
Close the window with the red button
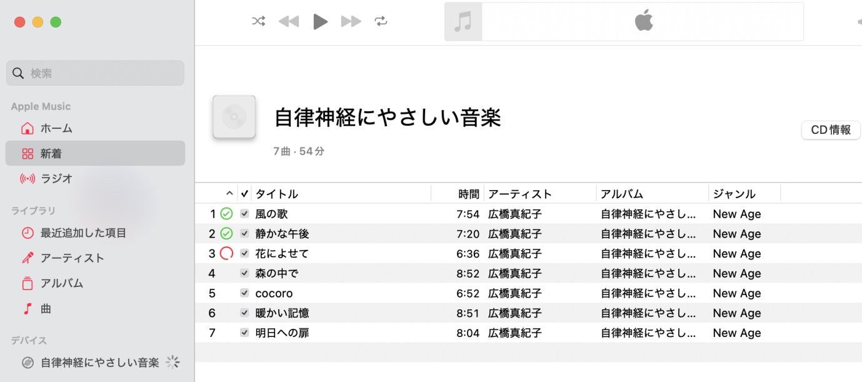pos(19,22)
